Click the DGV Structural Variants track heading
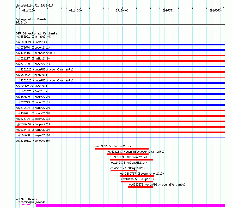The image size is (232, 208). click(36, 33)
